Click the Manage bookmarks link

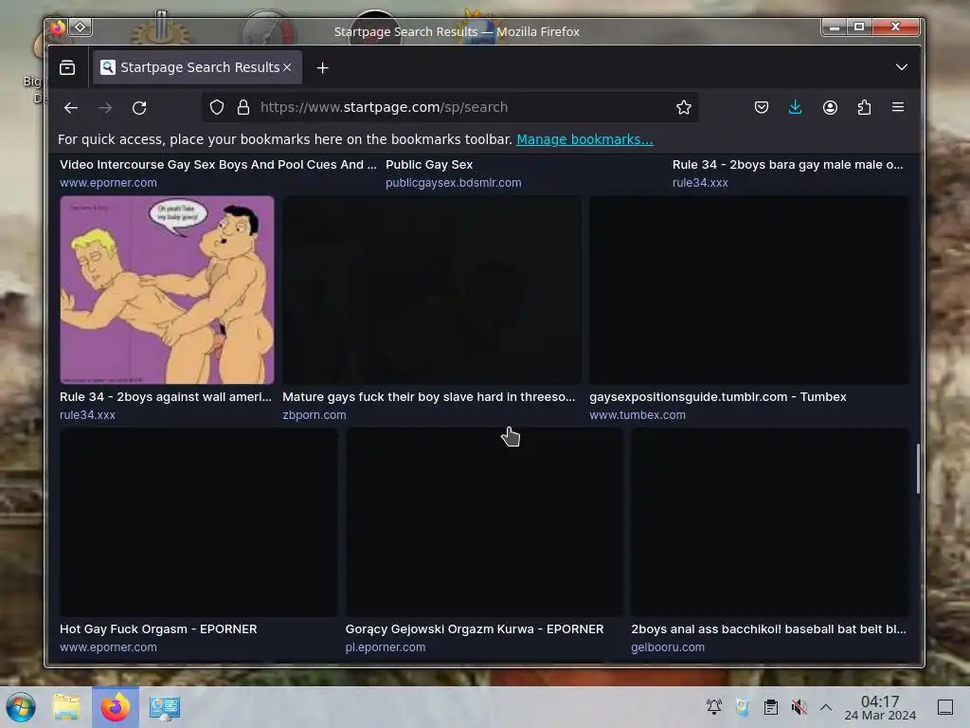(x=584, y=139)
